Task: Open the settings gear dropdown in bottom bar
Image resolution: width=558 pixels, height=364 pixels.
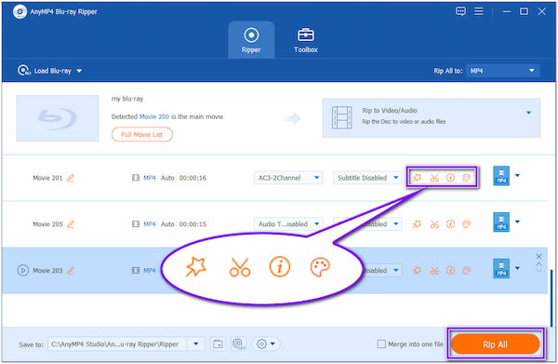Action: pos(266,344)
